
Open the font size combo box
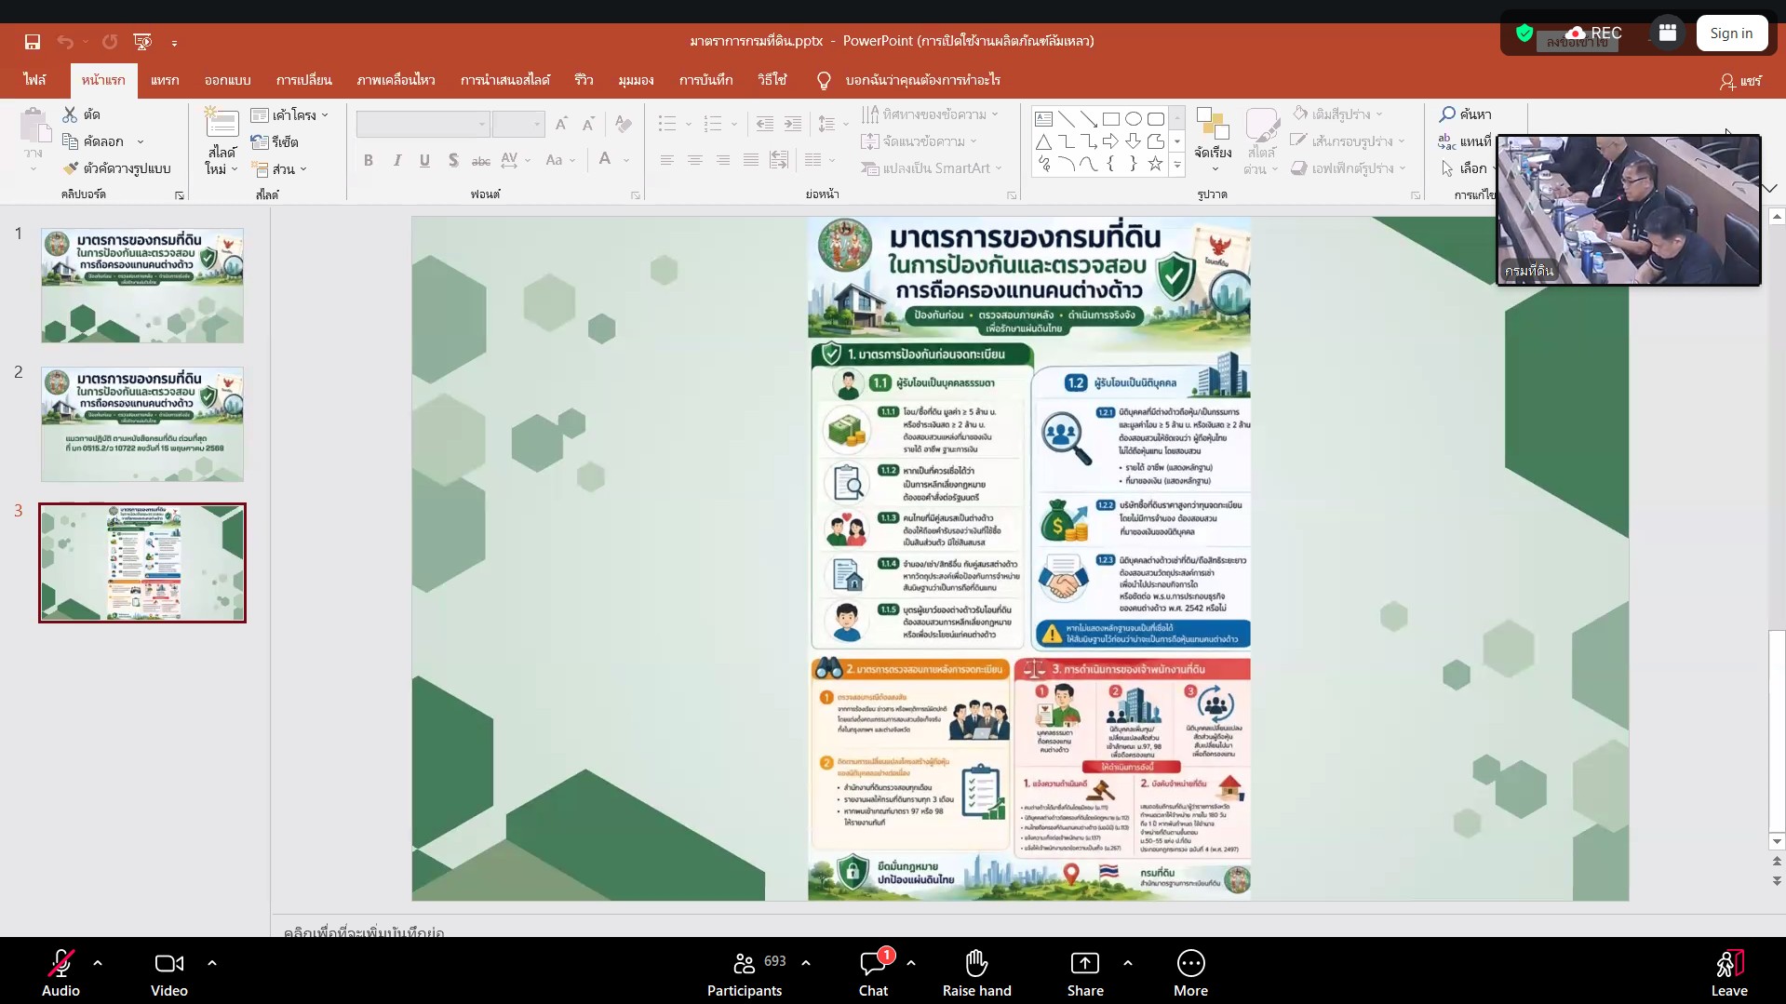point(518,124)
